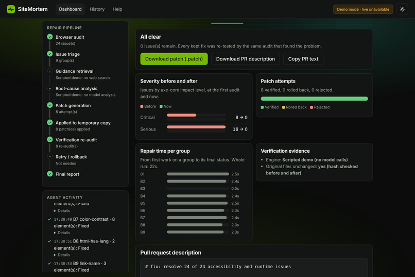Click the Before red legend swatch
Viewport: 415px width, 277px height.
[x=142, y=106]
